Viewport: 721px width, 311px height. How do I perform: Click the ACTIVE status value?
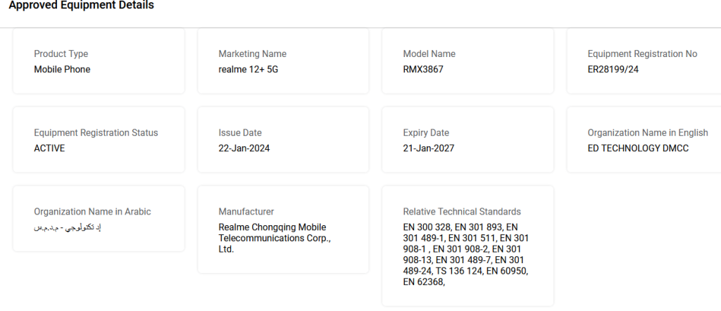tap(49, 148)
